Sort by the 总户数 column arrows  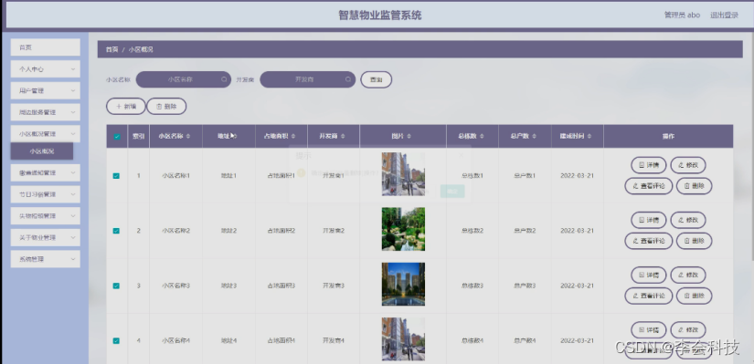[535, 136]
